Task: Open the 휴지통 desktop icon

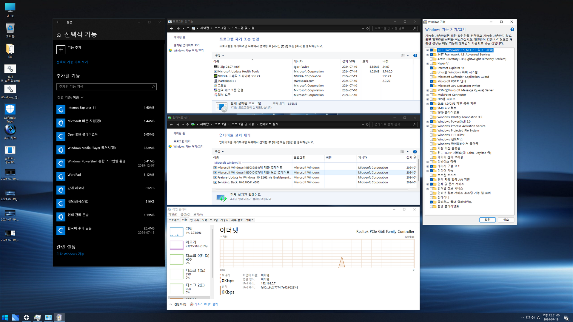Action: (x=10, y=29)
